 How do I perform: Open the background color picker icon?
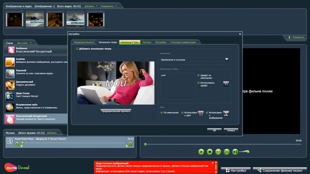pos(201,113)
